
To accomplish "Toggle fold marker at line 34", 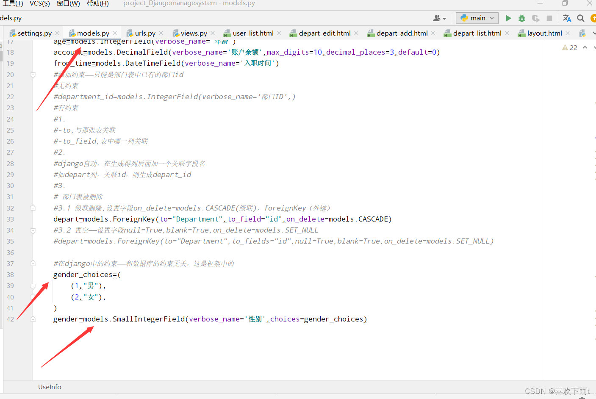I will point(33,230).
